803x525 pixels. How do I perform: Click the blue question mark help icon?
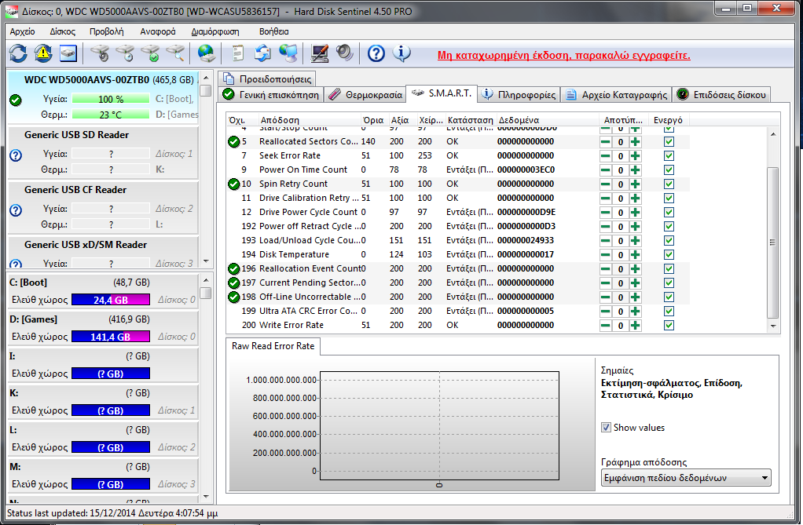[376, 53]
